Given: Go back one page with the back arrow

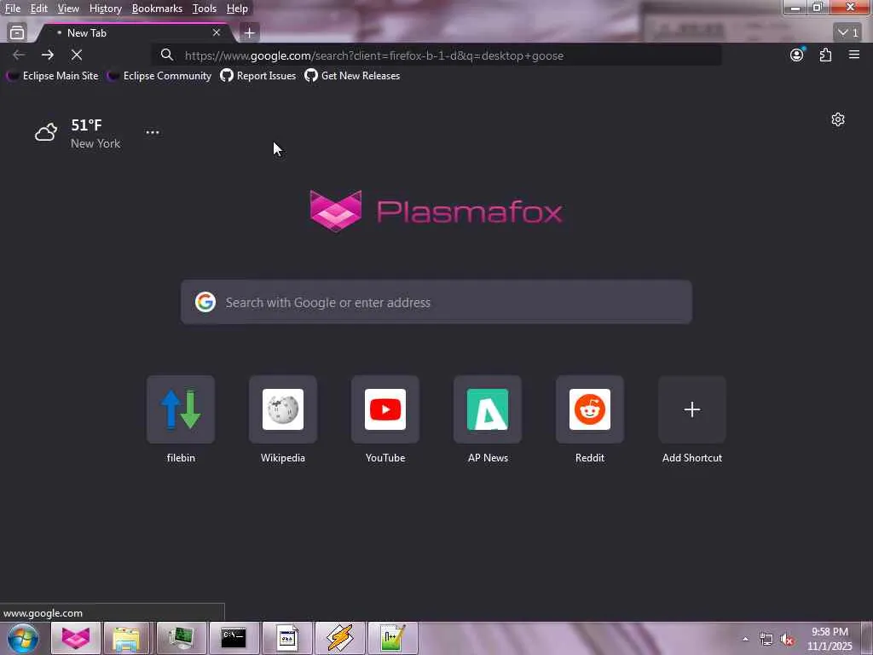Looking at the screenshot, I should click(x=19, y=55).
